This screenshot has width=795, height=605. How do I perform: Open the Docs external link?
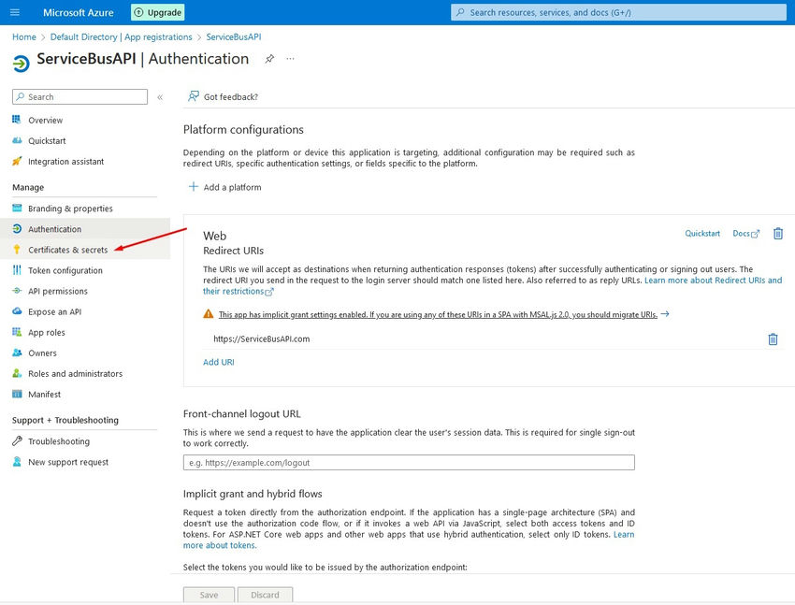[x=745, y=234]
